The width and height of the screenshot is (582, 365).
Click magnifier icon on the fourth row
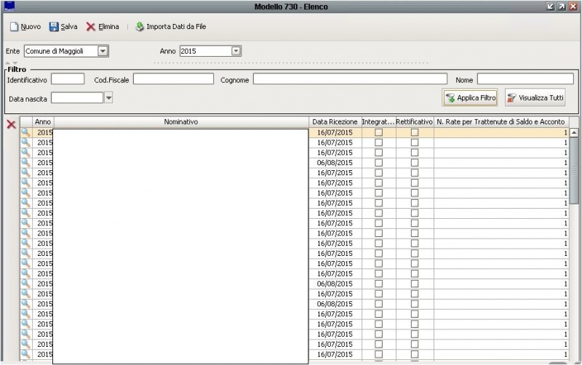point(25,163)
